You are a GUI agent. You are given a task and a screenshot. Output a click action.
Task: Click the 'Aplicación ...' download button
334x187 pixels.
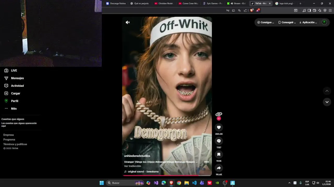(308, 22)
